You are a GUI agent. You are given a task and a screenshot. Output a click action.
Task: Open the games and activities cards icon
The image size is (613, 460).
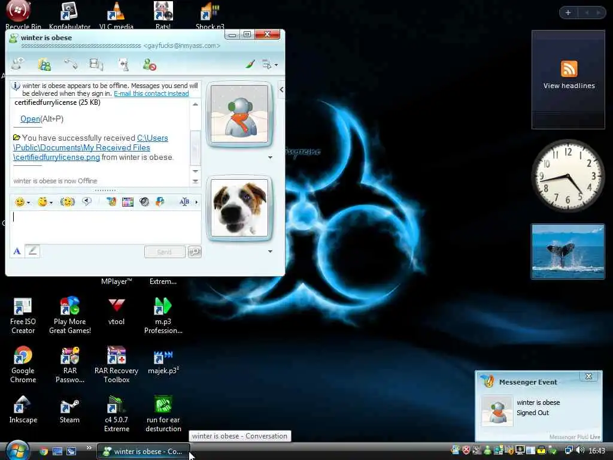pos(124,65)
